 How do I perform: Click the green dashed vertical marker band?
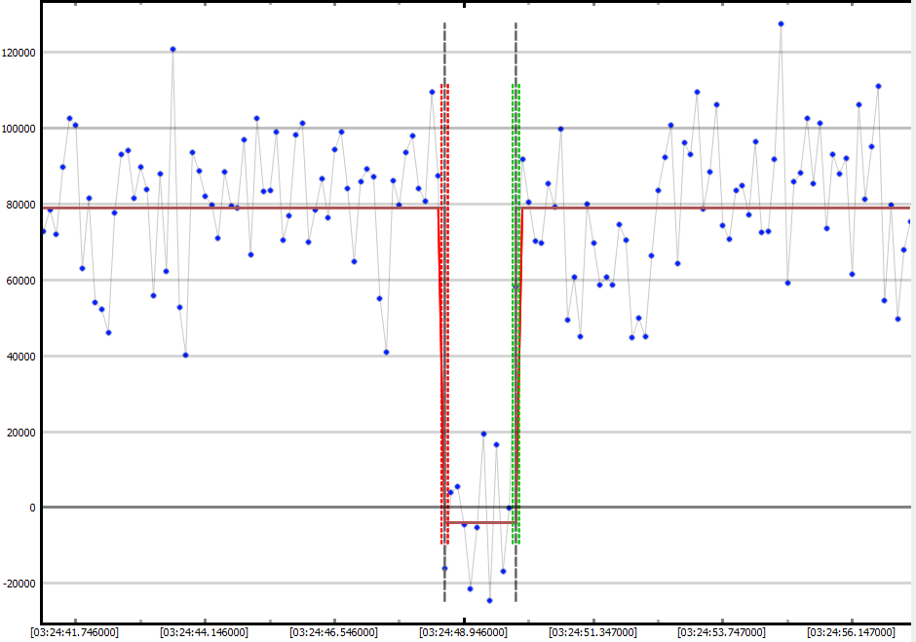click(515, 312)
